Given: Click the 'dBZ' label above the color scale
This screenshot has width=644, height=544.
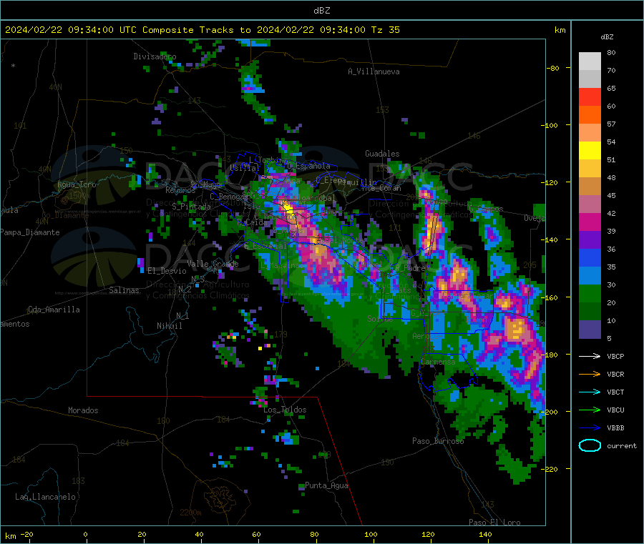Looking at the screenshot, I should click(607, 37).
